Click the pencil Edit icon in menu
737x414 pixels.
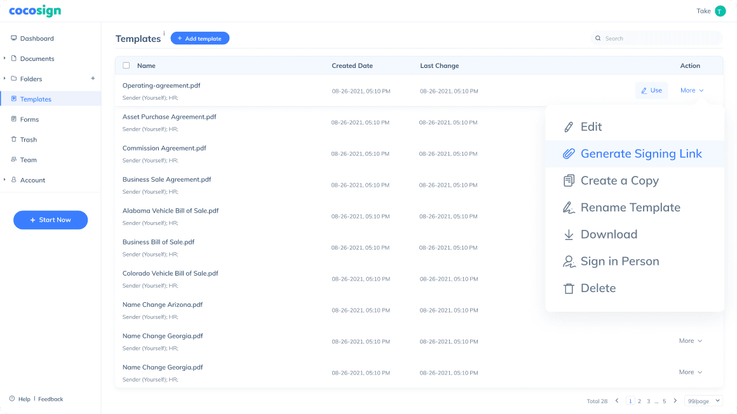569,127
